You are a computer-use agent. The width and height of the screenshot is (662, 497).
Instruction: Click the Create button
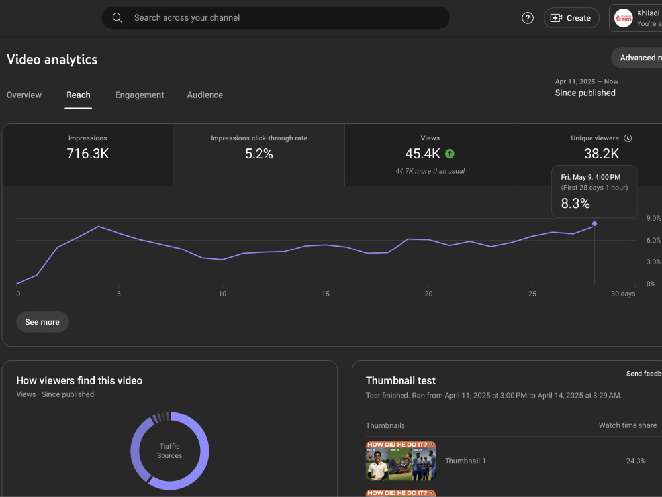[x=571, y=18]
